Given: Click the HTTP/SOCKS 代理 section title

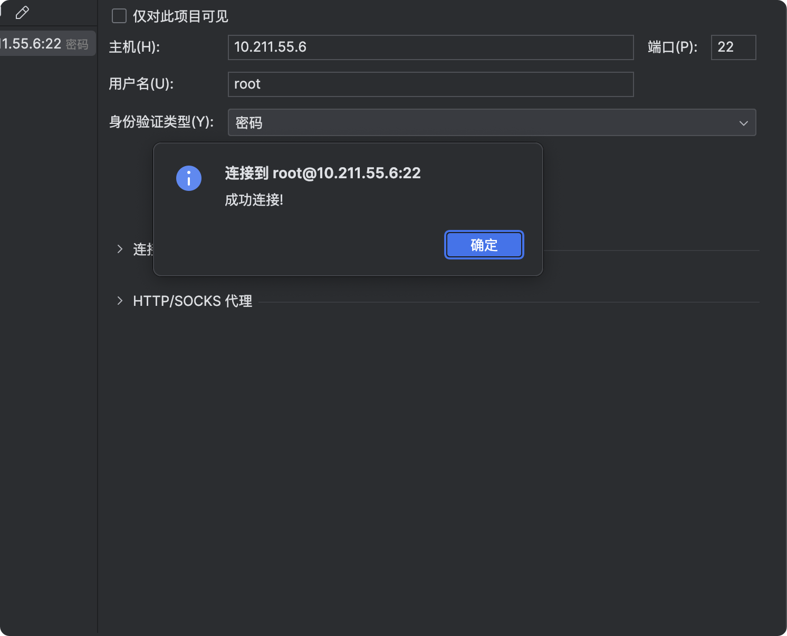Looking at the screenshot, I should point(193,301).
